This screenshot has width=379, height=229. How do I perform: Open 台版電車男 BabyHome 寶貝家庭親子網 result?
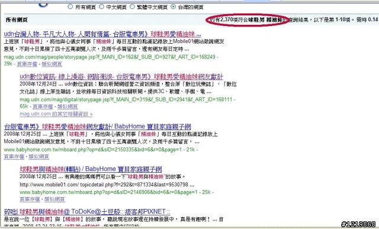click(97, 127)
